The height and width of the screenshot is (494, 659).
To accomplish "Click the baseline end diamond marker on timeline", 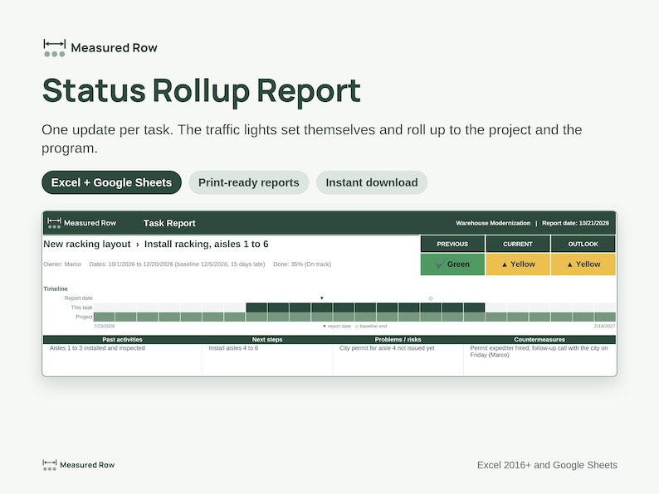I will pos(431,298).
